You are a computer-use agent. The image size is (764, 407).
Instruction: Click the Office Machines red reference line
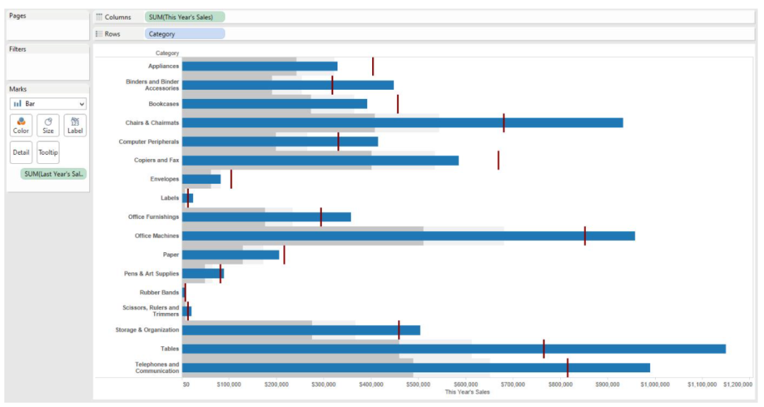585,236
